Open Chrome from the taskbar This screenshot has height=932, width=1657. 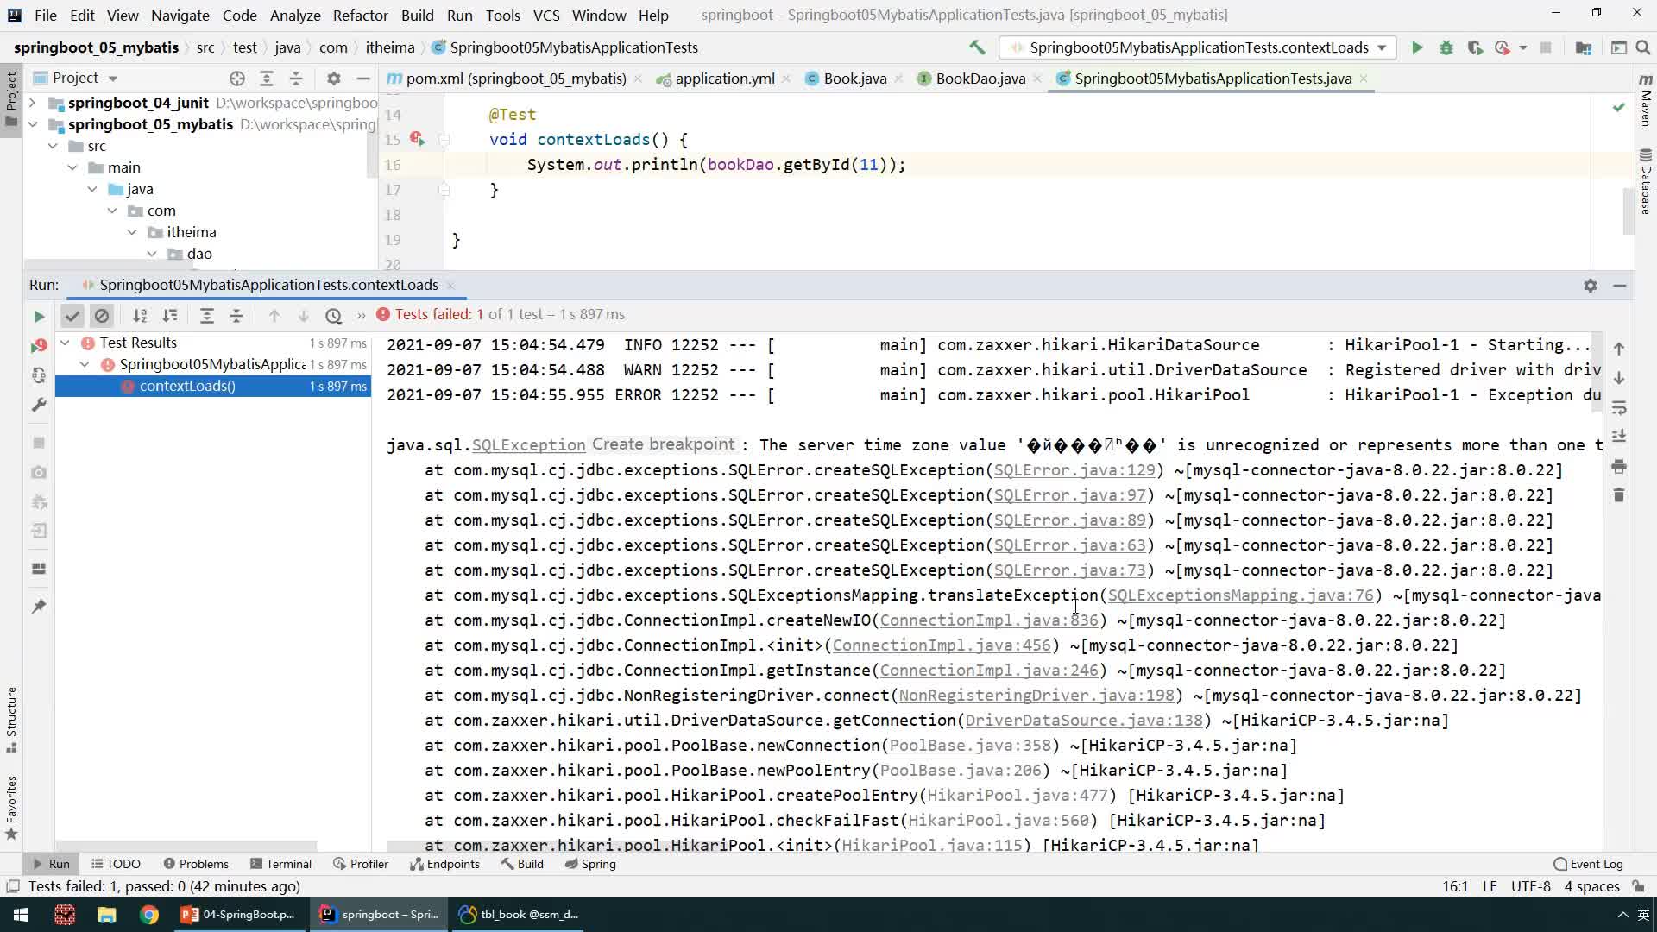coord(149,914)
